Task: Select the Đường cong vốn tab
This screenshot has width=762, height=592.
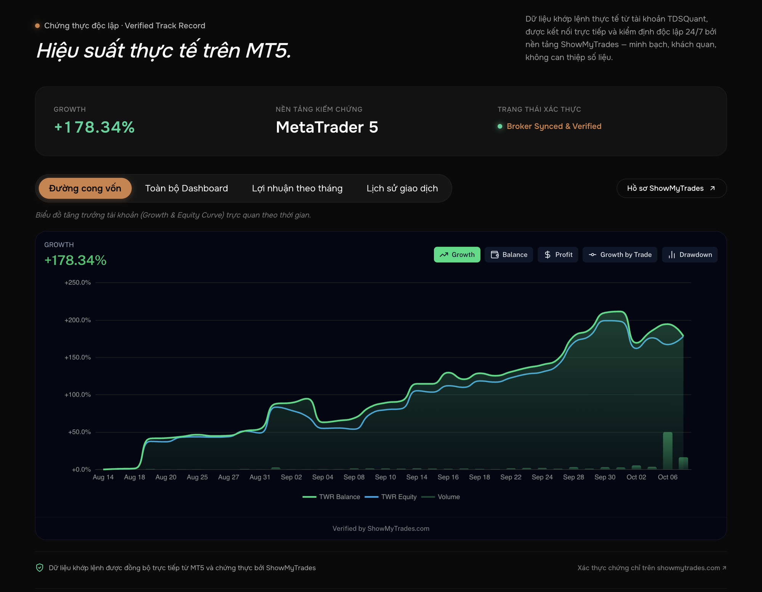Action: 85,188
